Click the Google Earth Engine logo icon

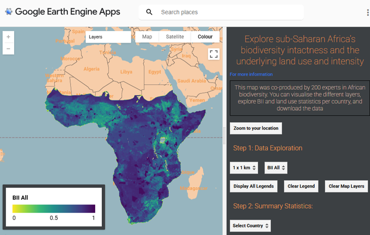pos(9,12)
